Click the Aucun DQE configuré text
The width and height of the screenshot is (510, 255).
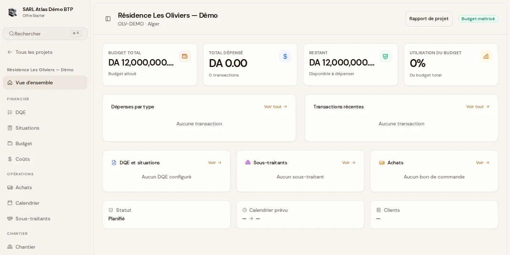[x=166, y=177]
